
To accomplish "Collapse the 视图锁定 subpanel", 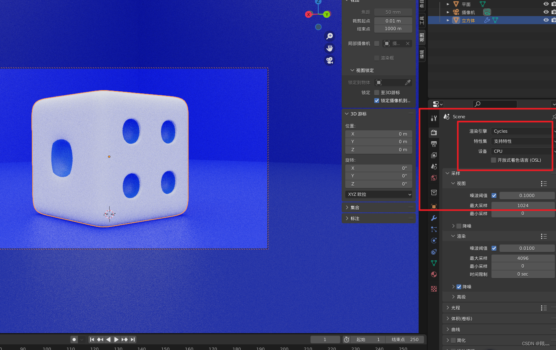I will coord(353,70).
